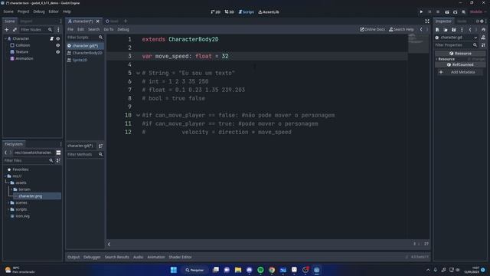
Task: Go to previous script history arrow
Action: pyautogui.click(x=421, y=29)
